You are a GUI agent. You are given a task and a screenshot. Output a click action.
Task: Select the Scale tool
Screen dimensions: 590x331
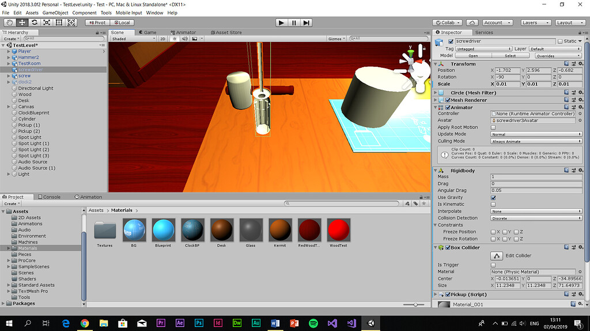(x=46, y=22)
